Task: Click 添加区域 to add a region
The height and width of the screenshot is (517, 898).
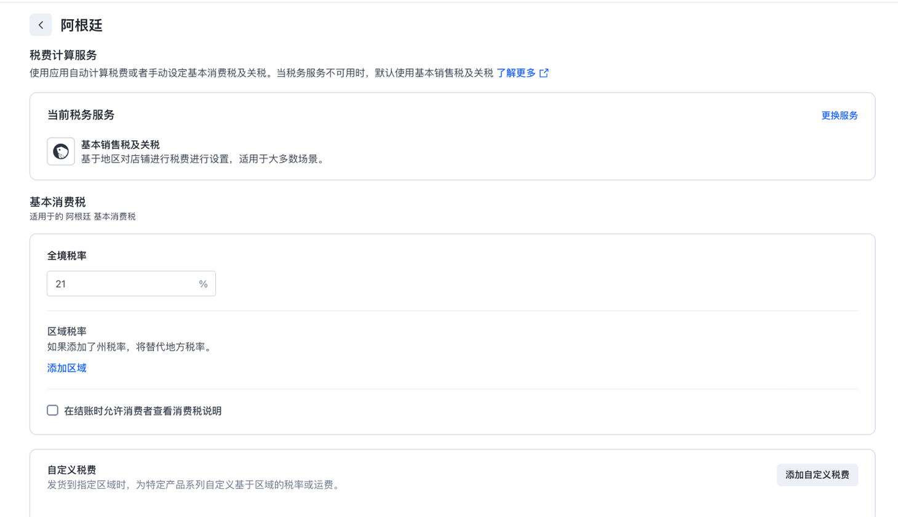Action: (x=67, y=368)
